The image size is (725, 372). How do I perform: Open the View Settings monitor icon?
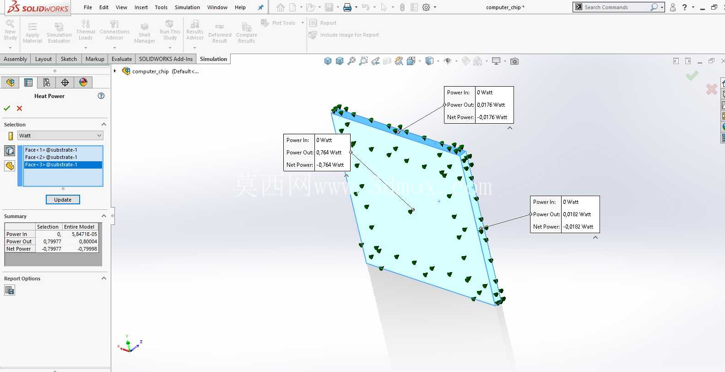click(496, 61)
